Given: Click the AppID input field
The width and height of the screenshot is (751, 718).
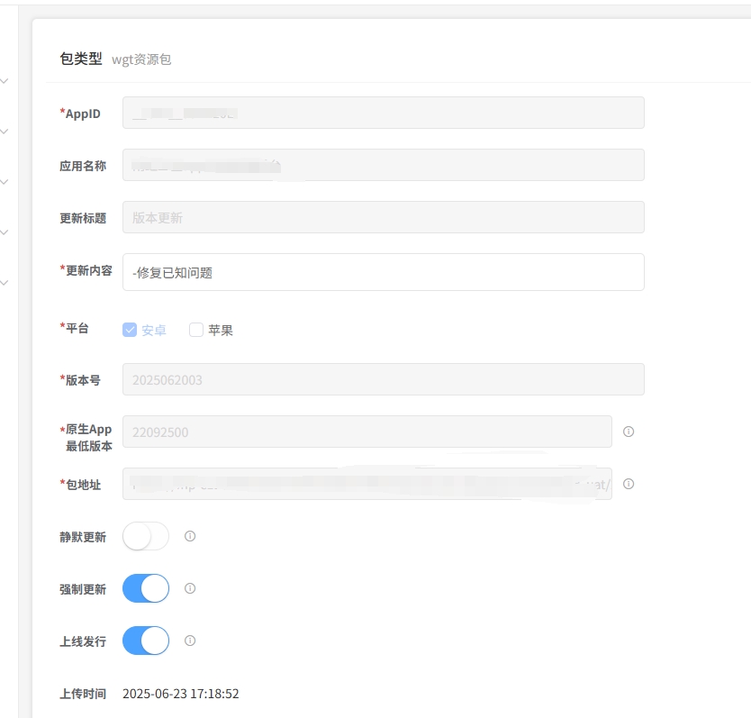Looking at the screenshot, I should (x=383, y=113).
